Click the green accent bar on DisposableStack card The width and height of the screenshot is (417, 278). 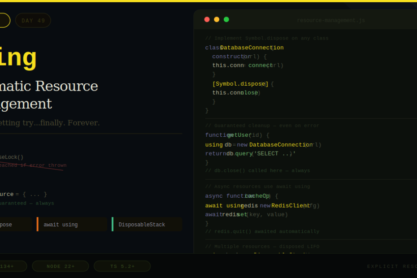coord(113,224)
